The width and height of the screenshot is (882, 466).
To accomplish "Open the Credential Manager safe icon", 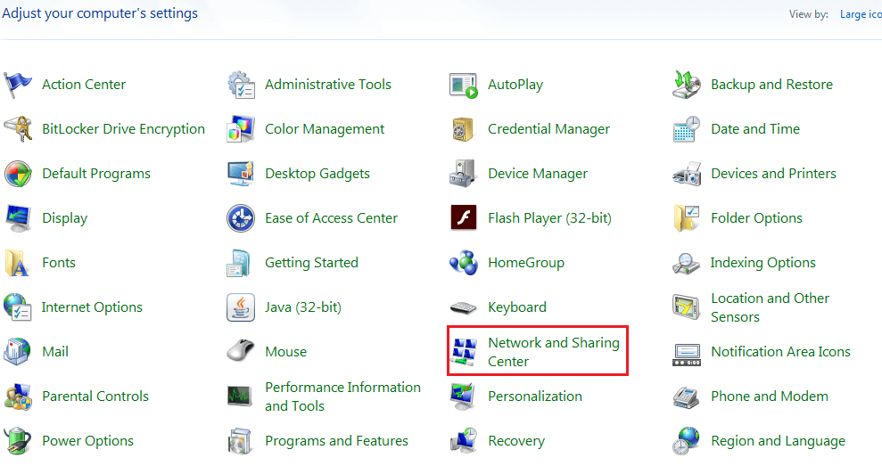I will coord(464,129).
